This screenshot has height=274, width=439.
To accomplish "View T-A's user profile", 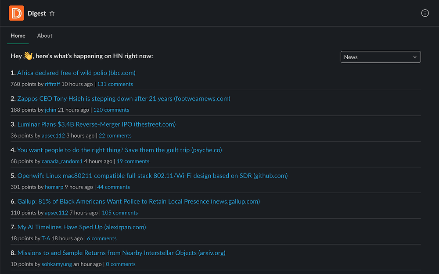I will point(46,238).
